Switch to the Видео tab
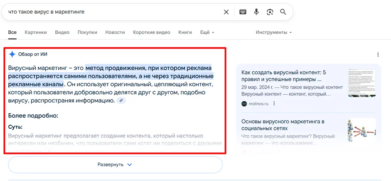391x181 pixels. [x=62, y=32]
